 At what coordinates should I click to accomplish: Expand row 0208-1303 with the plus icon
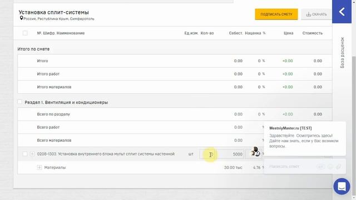(x=32, y=154)
